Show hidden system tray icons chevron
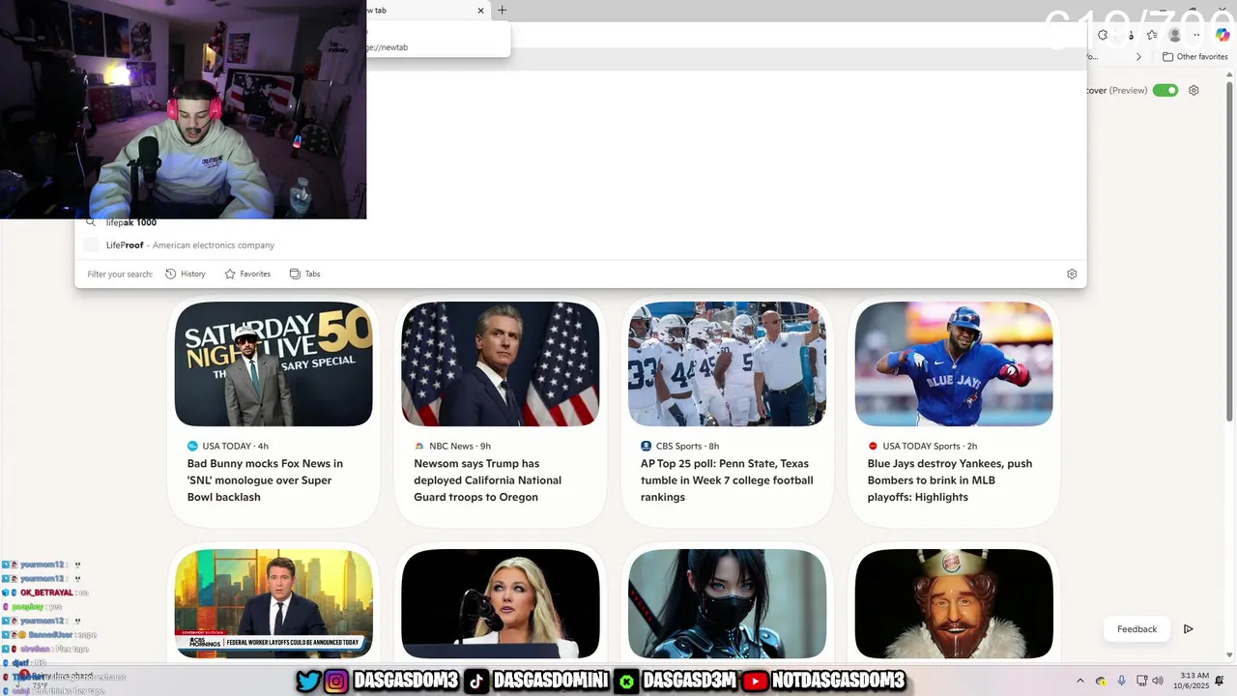The image size is (1237, 696). pyautogui.click(x=1080, y=681)
